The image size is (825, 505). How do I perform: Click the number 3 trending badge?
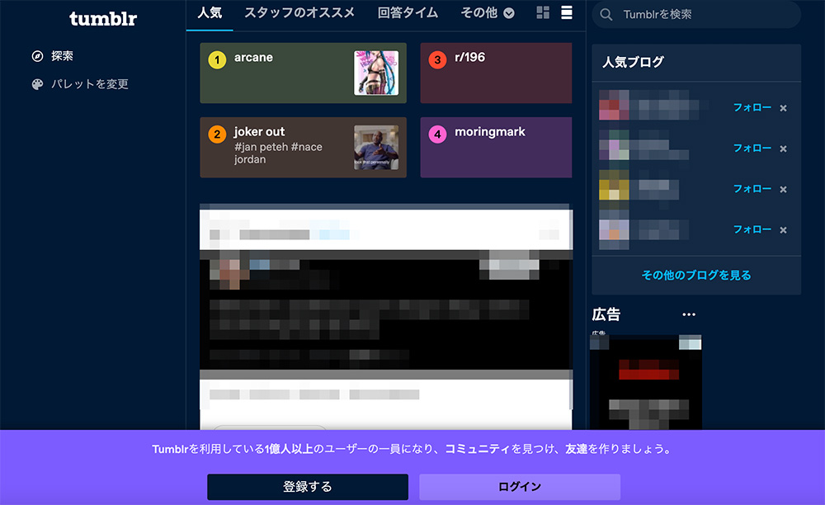pos(437,60)
